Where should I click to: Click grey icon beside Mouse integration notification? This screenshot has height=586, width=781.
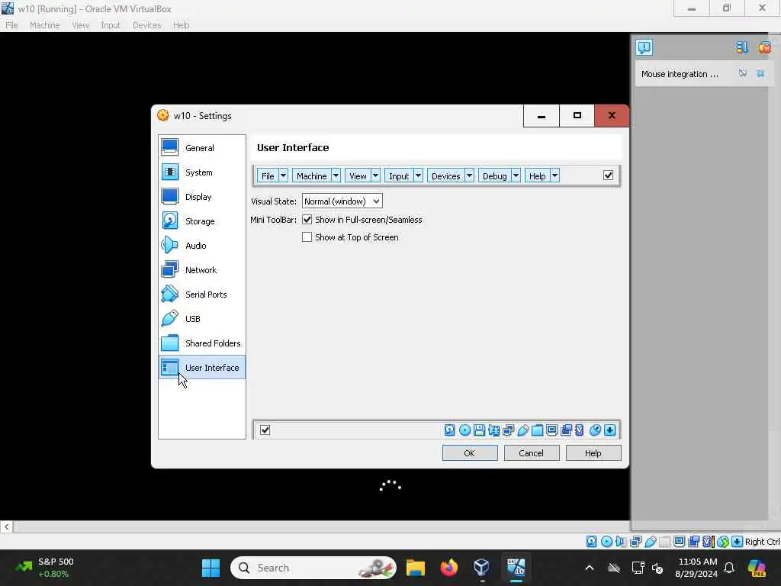[x=743, y=73]
